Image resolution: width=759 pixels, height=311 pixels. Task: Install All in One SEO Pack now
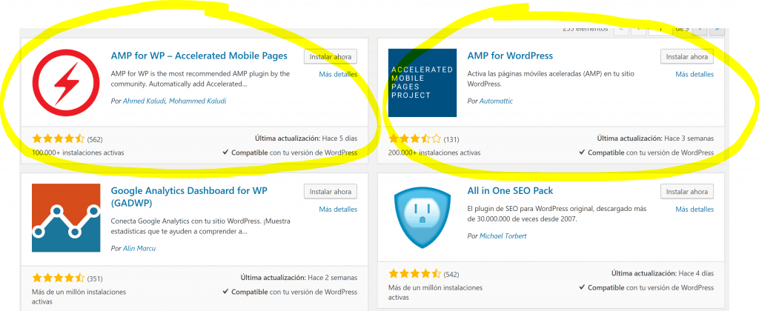click(687, 192)
